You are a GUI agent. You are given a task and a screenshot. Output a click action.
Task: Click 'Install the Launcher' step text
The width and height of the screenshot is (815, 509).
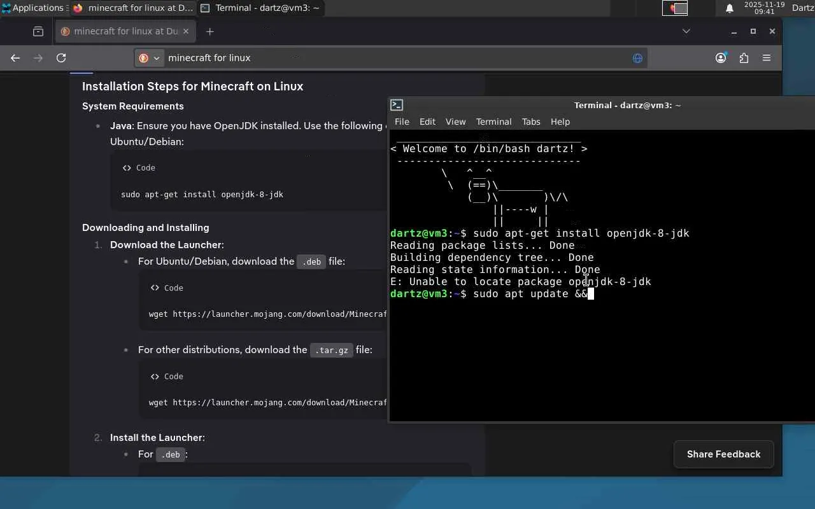point(157,438)
